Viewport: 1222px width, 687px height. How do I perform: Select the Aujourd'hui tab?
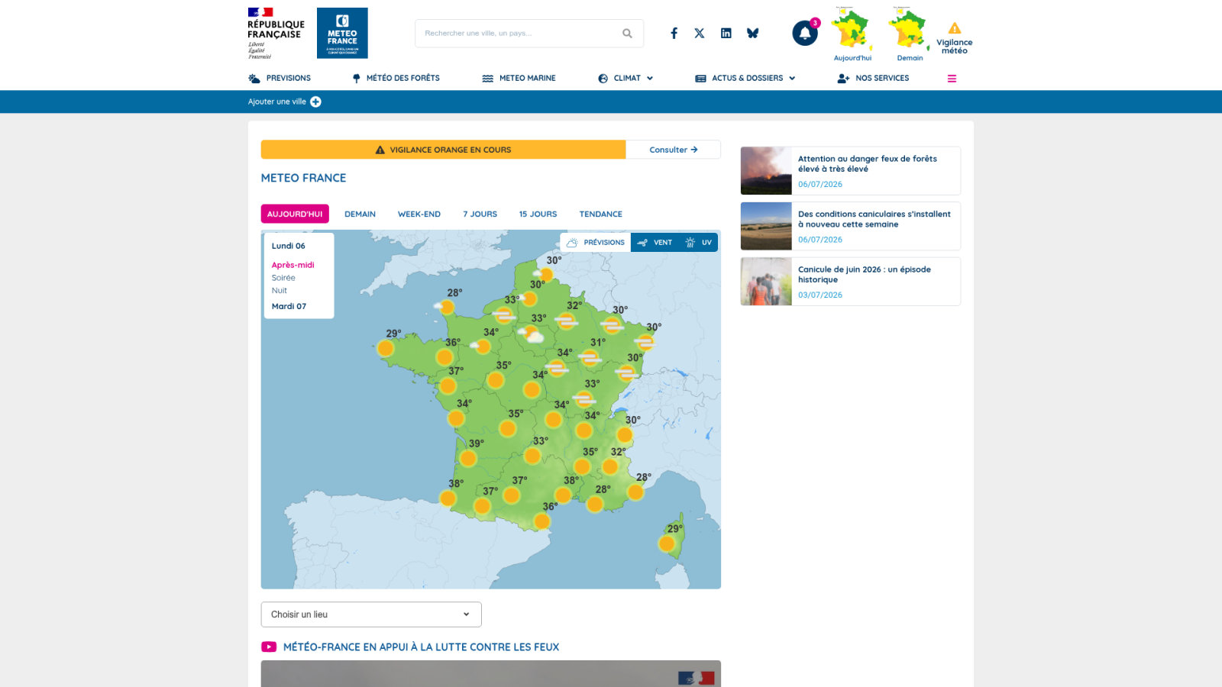click(x=295, y=214)
